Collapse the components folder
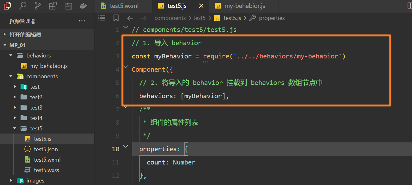 (x=47, y=76)
